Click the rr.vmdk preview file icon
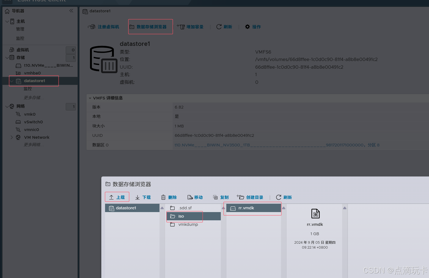 tap(315, 214)
